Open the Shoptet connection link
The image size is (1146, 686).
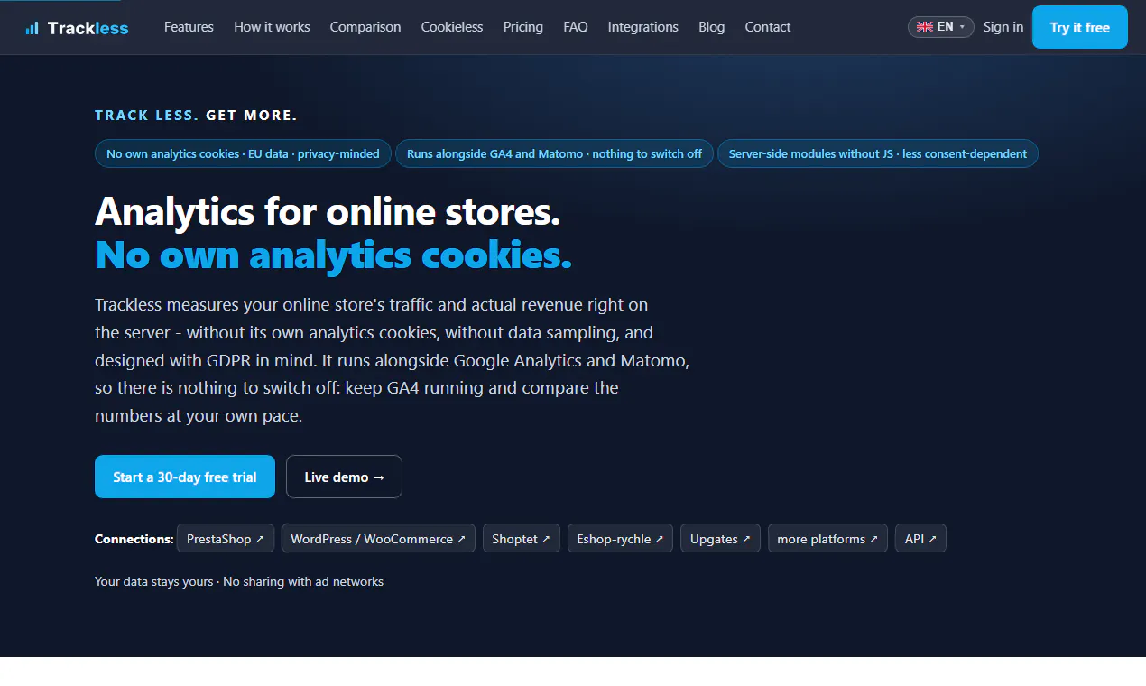(522, 539)
